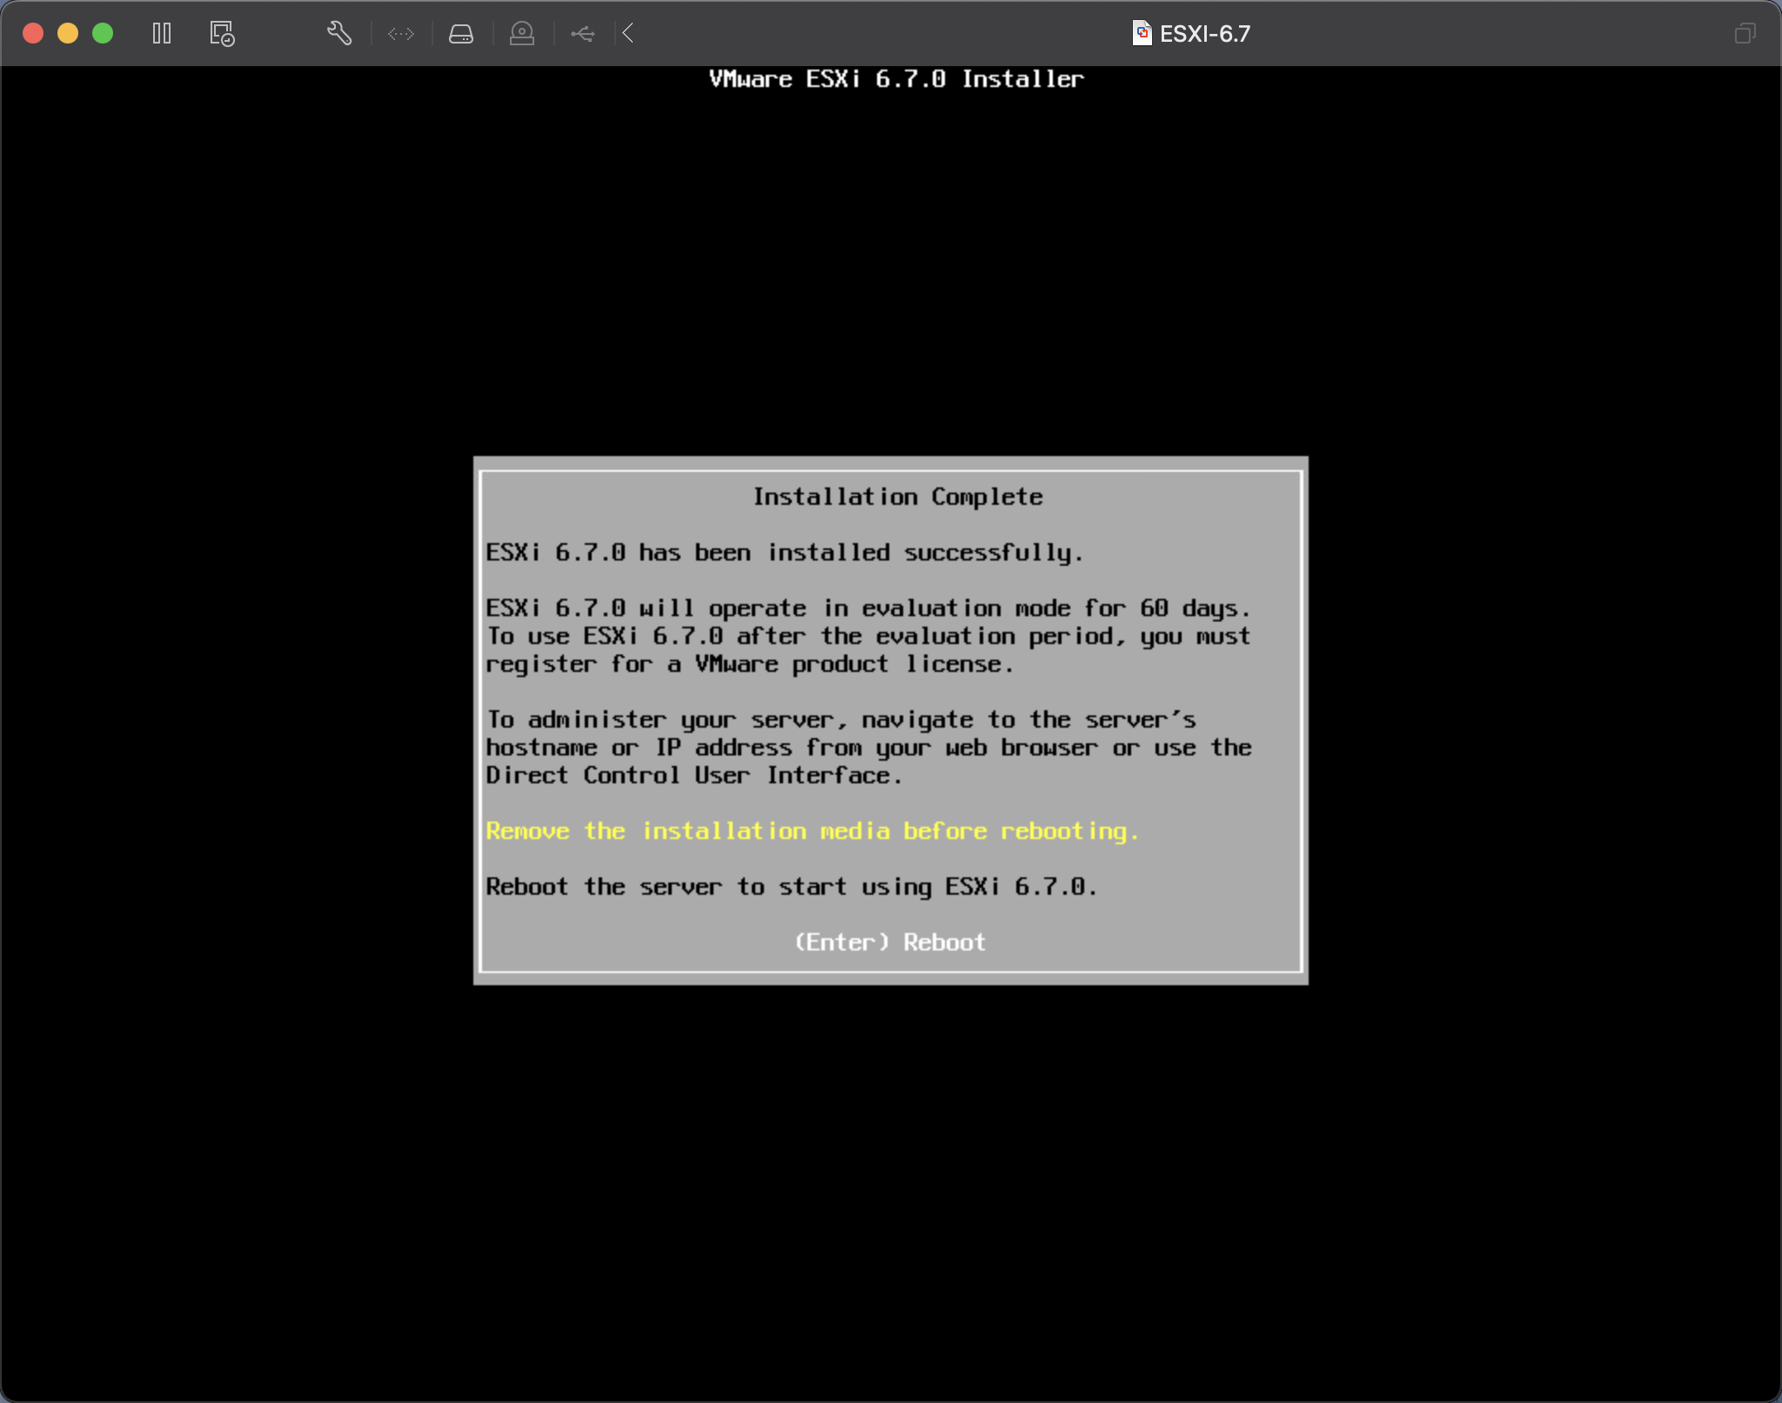Click the VMware ESXi 6.7.0 Installer header
This screenshot has width=1782, height=1403.
point(896,79)
